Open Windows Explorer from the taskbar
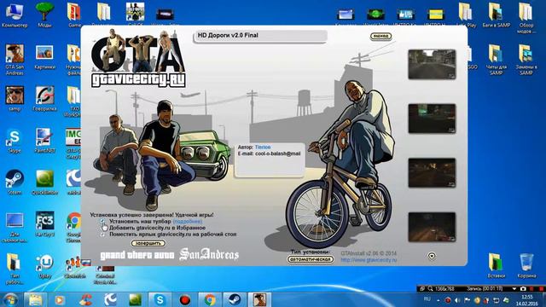The image size is (546, 307). point(35,299)
